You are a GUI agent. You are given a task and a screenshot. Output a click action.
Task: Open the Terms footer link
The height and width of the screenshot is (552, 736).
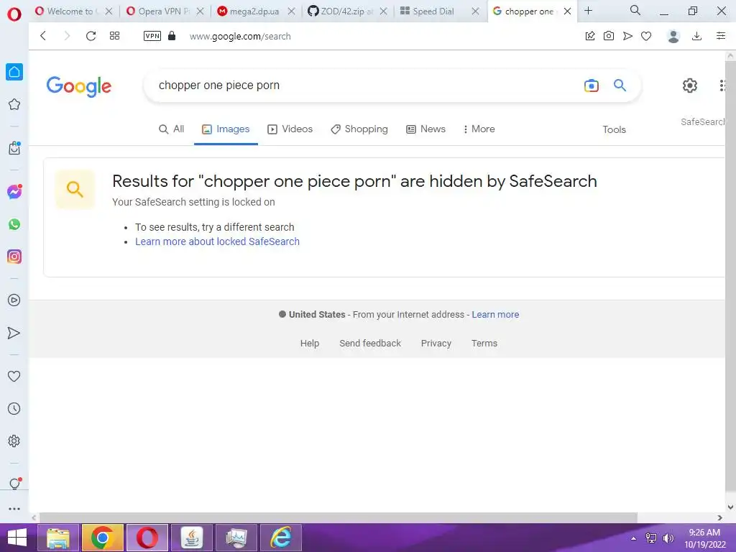(x=484, y=343)
